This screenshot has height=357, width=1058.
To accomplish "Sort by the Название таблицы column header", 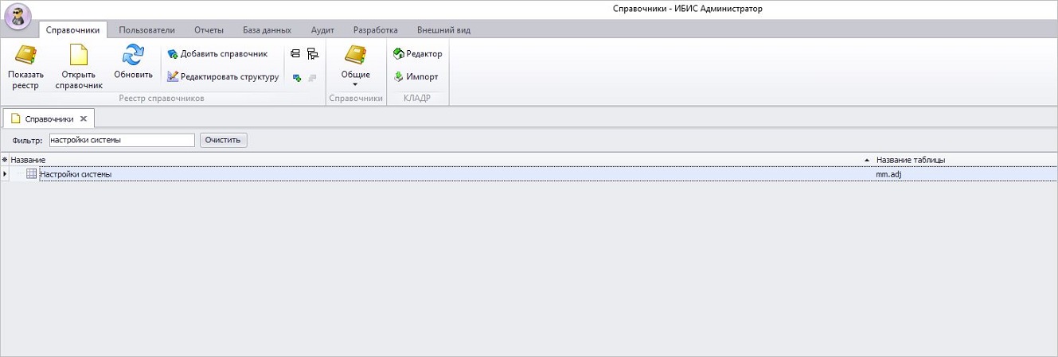I will click(x=910, y=160).
